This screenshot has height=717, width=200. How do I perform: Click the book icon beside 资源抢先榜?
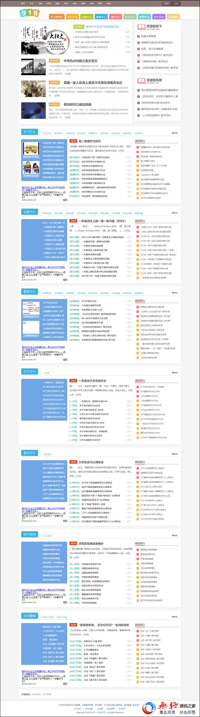point(141,81)
